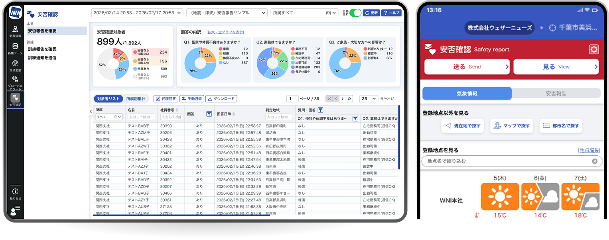Click the ヘルプ help button
Viewport: 609px width, 240px height.
(391, 13)
